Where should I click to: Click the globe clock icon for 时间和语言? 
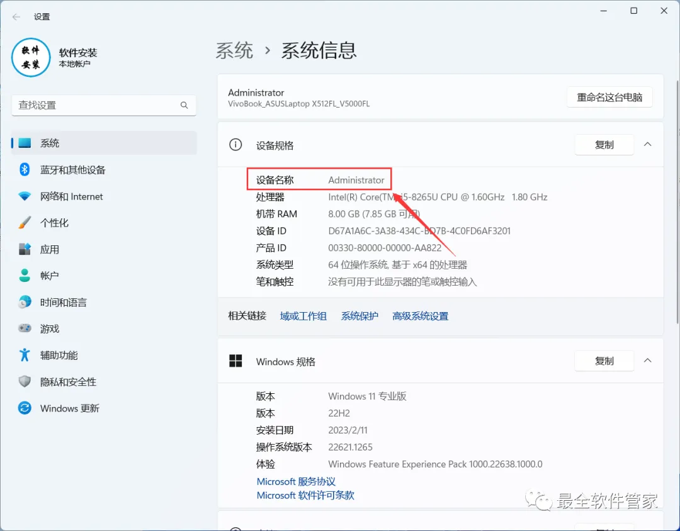click(25, 302)
